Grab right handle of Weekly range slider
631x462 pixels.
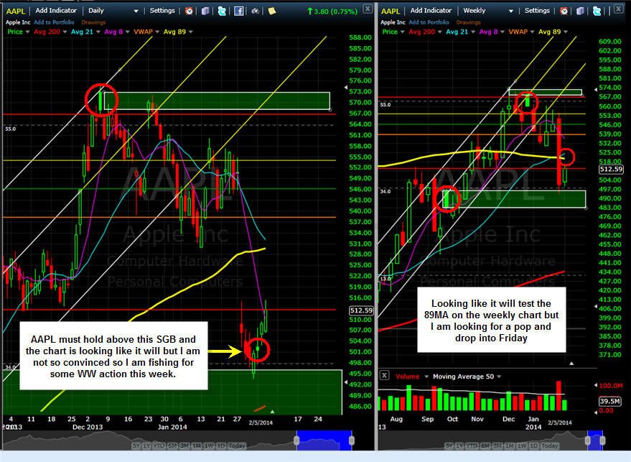click(x=602, y=440)
